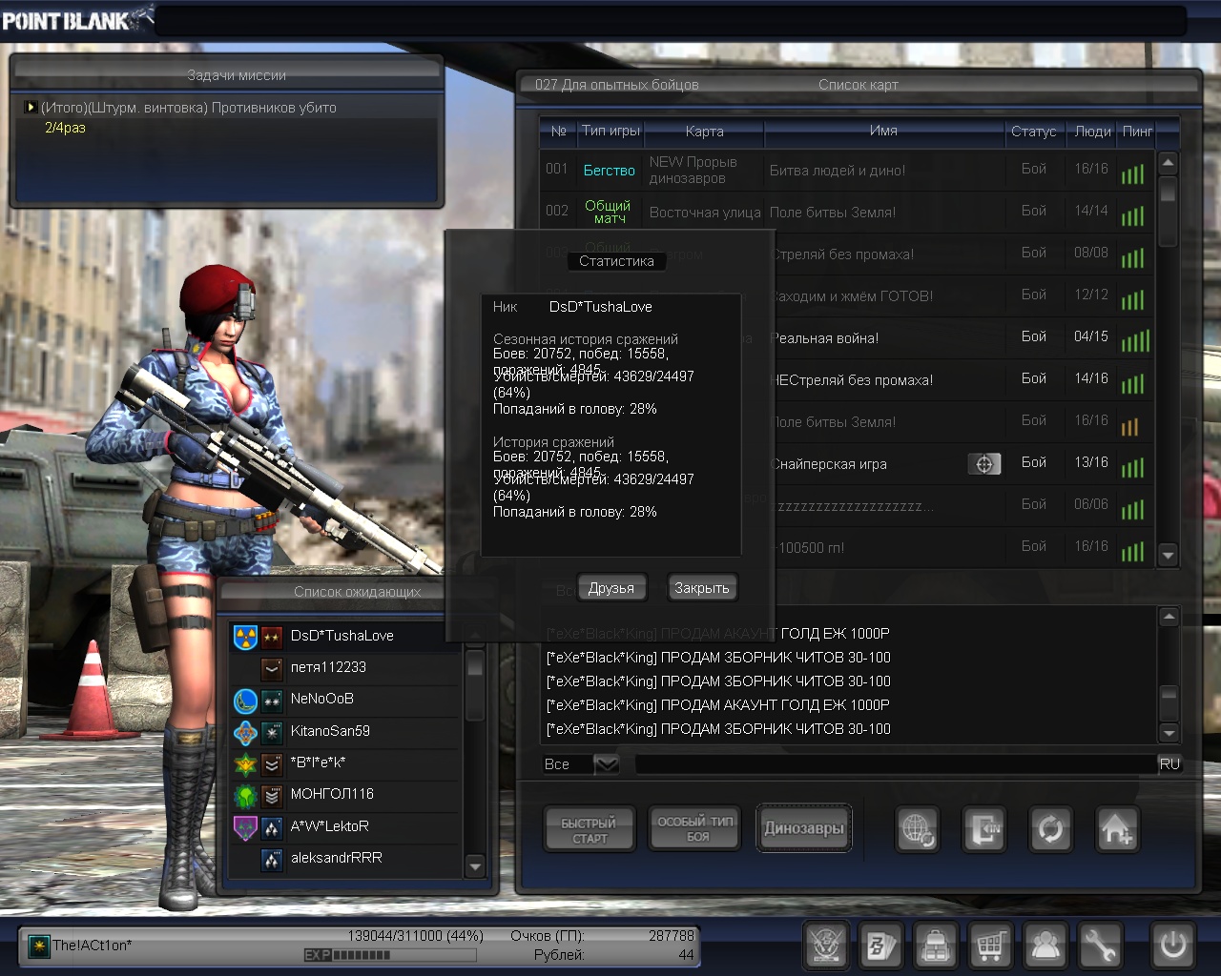Open the PB mission cards icon
The image size is (1221, 976).
tap(881, 945)
